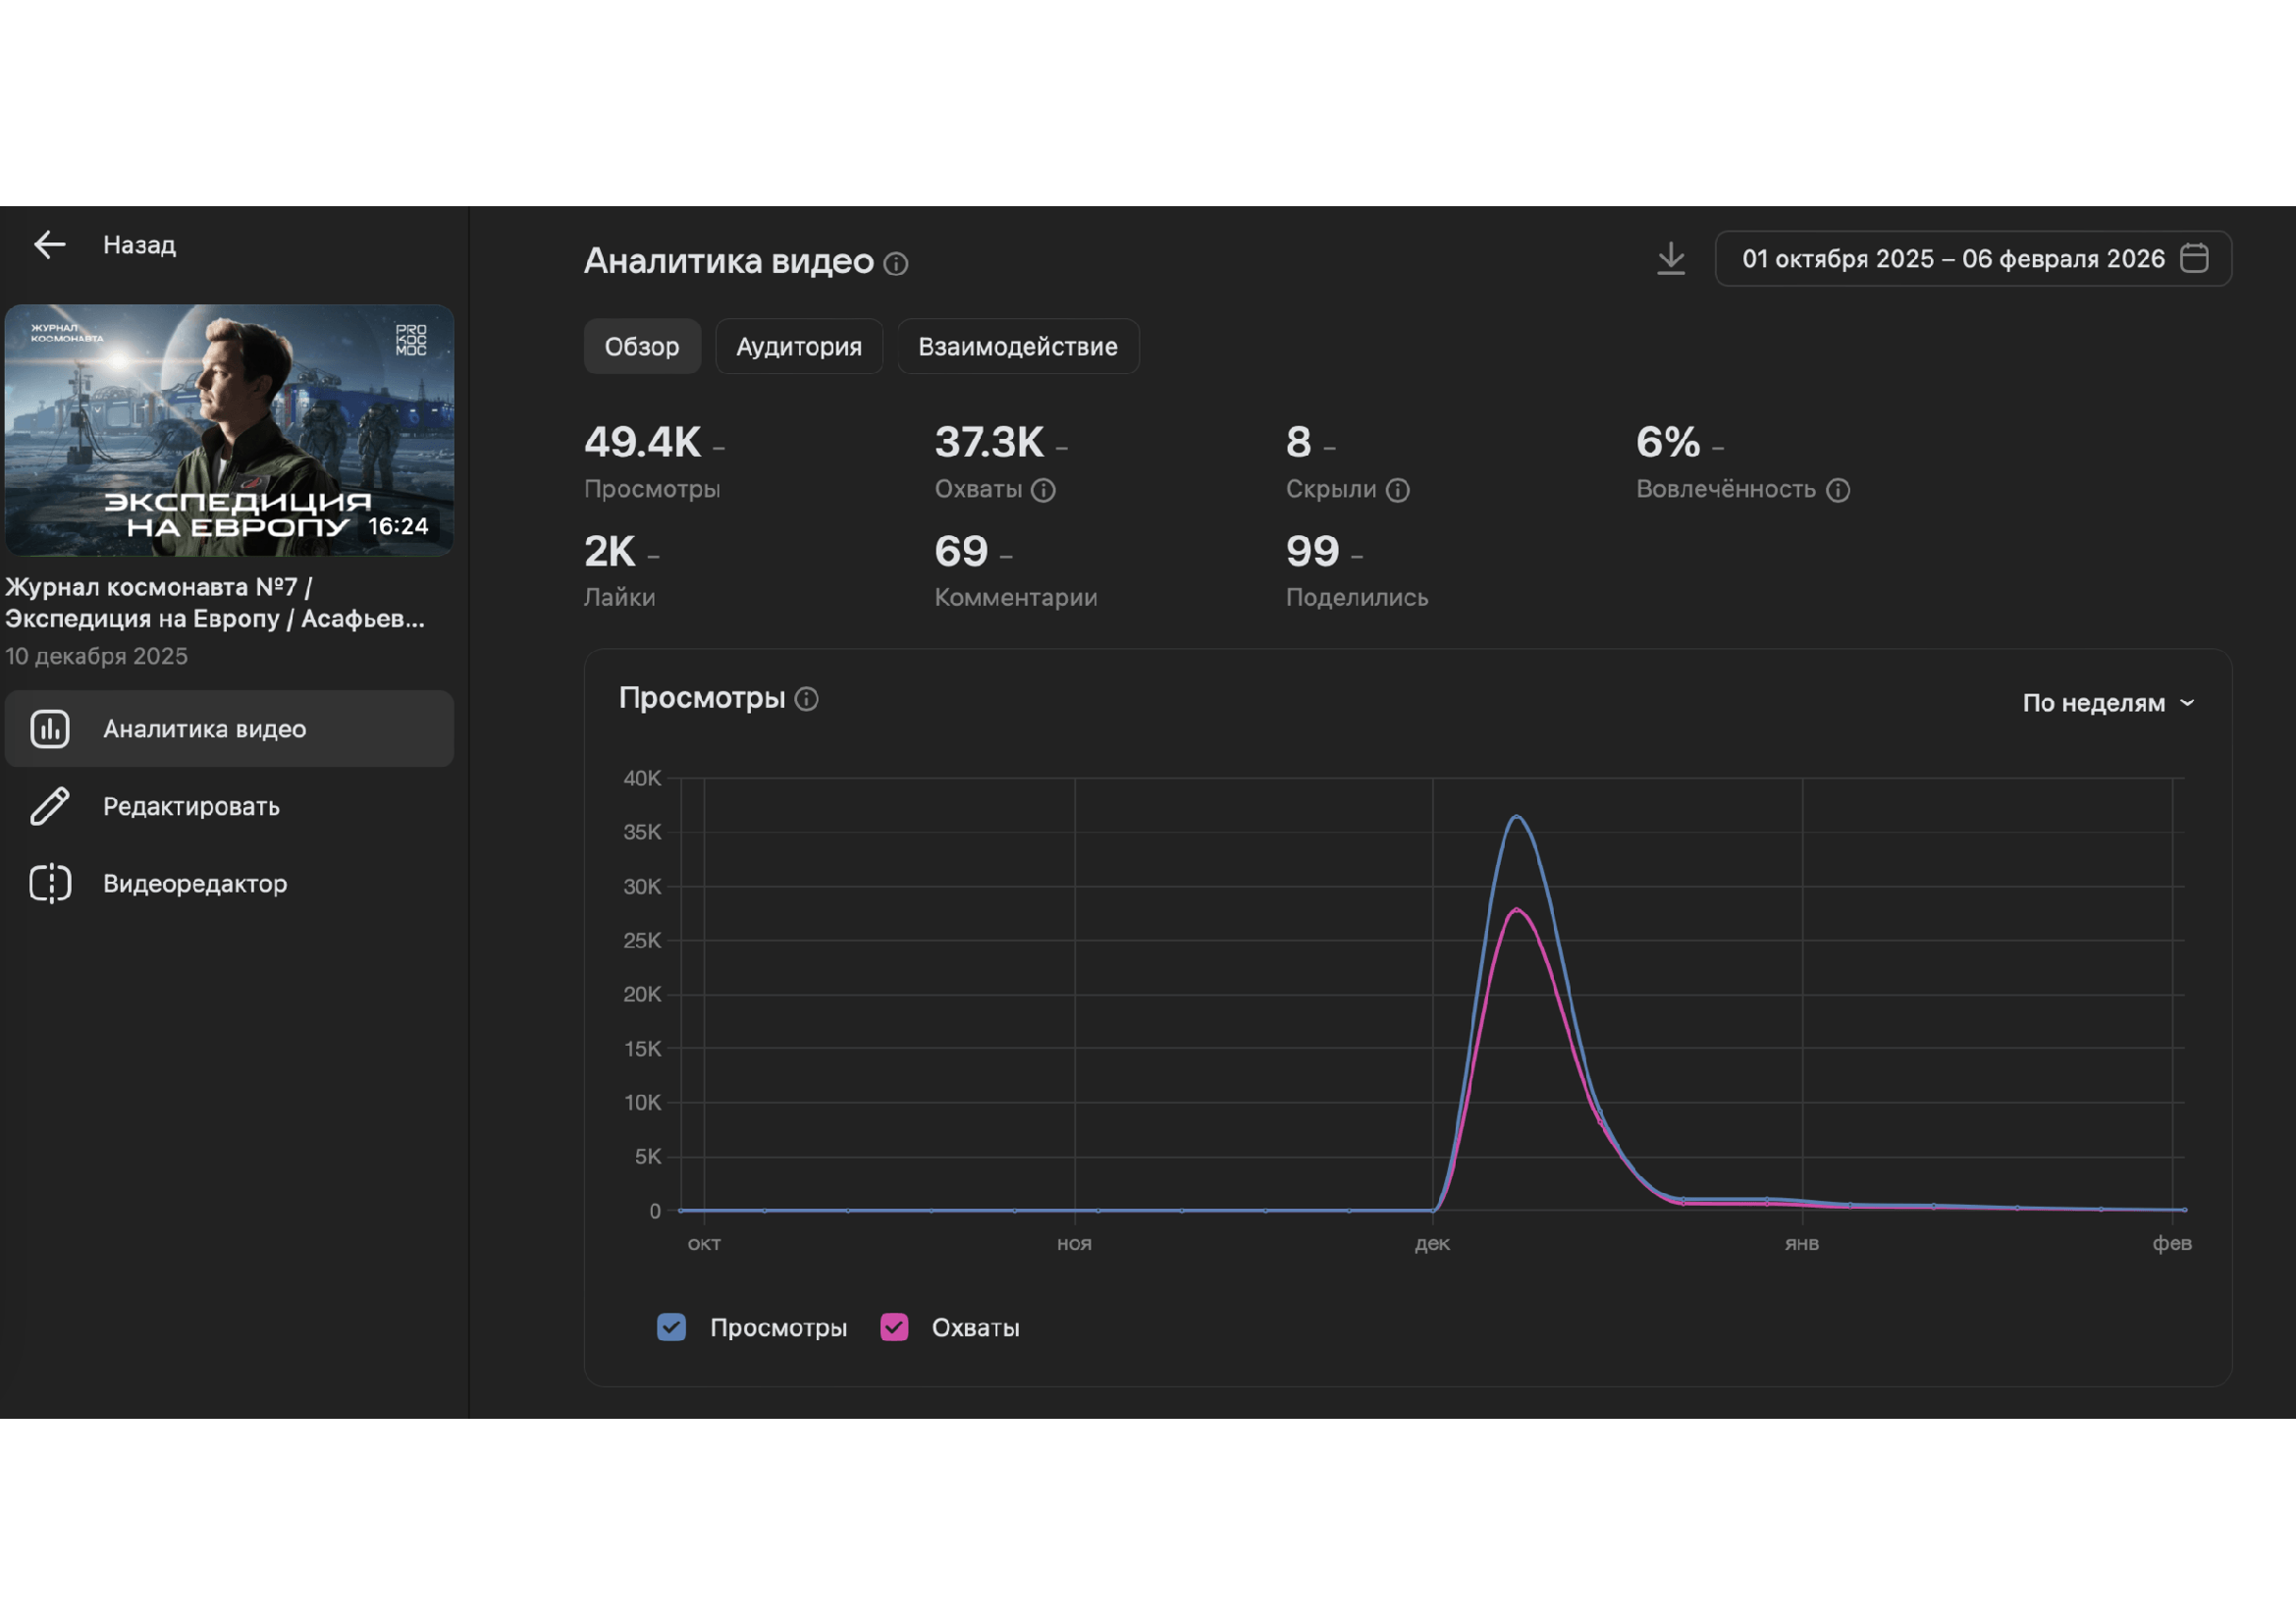Expand the По неделям period dropdown

pyautogui.click(x=2108, y=703)
